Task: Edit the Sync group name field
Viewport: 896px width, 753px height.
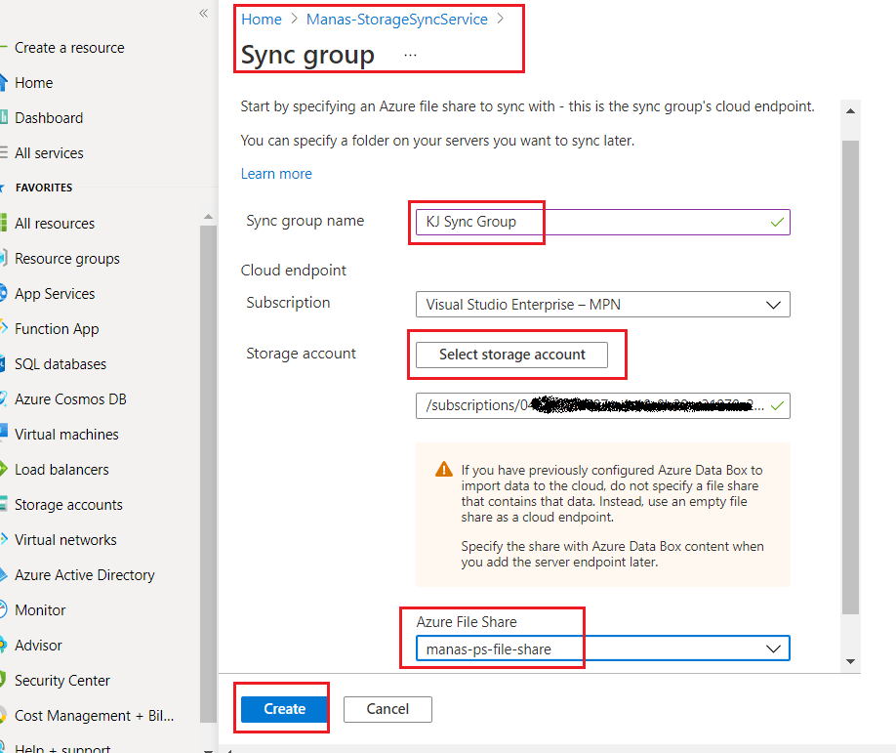Action: (x=603, y=222)
